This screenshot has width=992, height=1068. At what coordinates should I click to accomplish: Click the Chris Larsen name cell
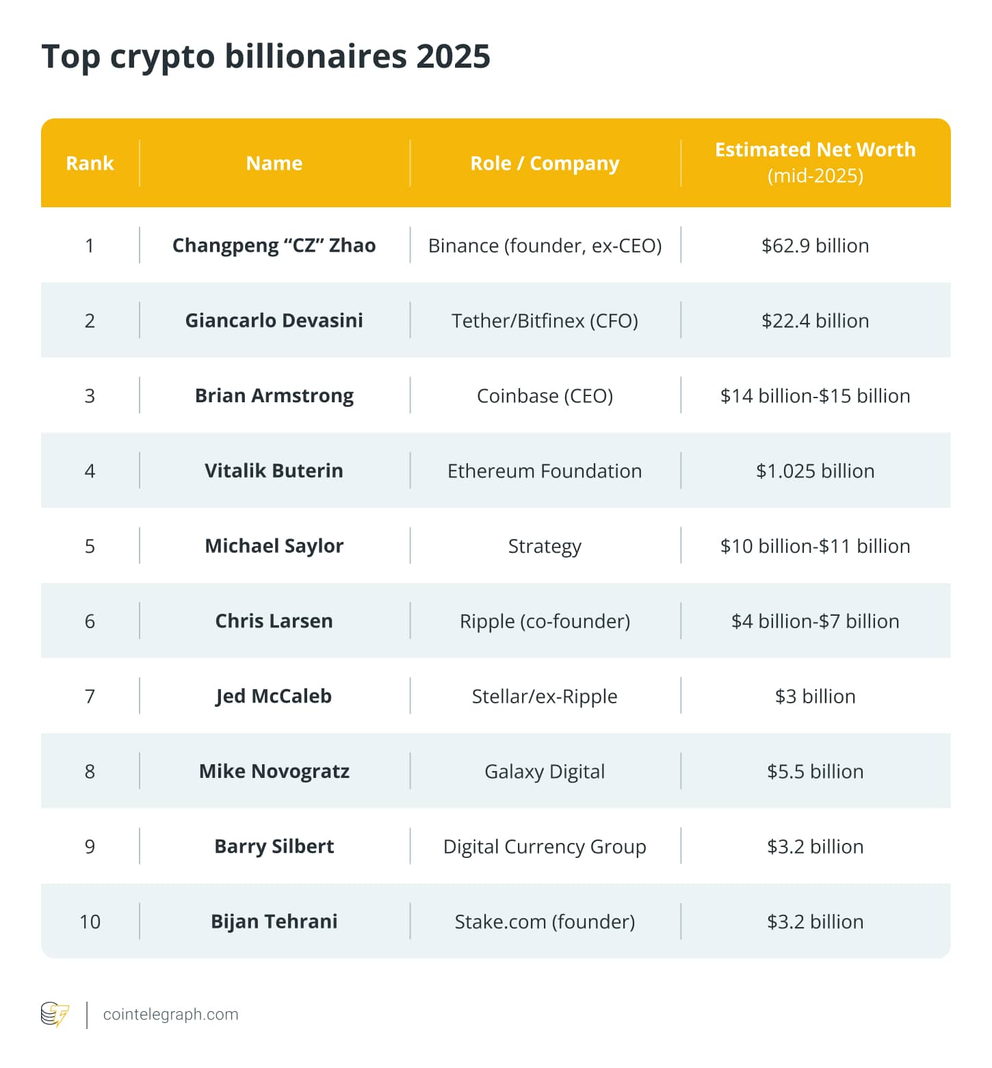pos(274,621)
